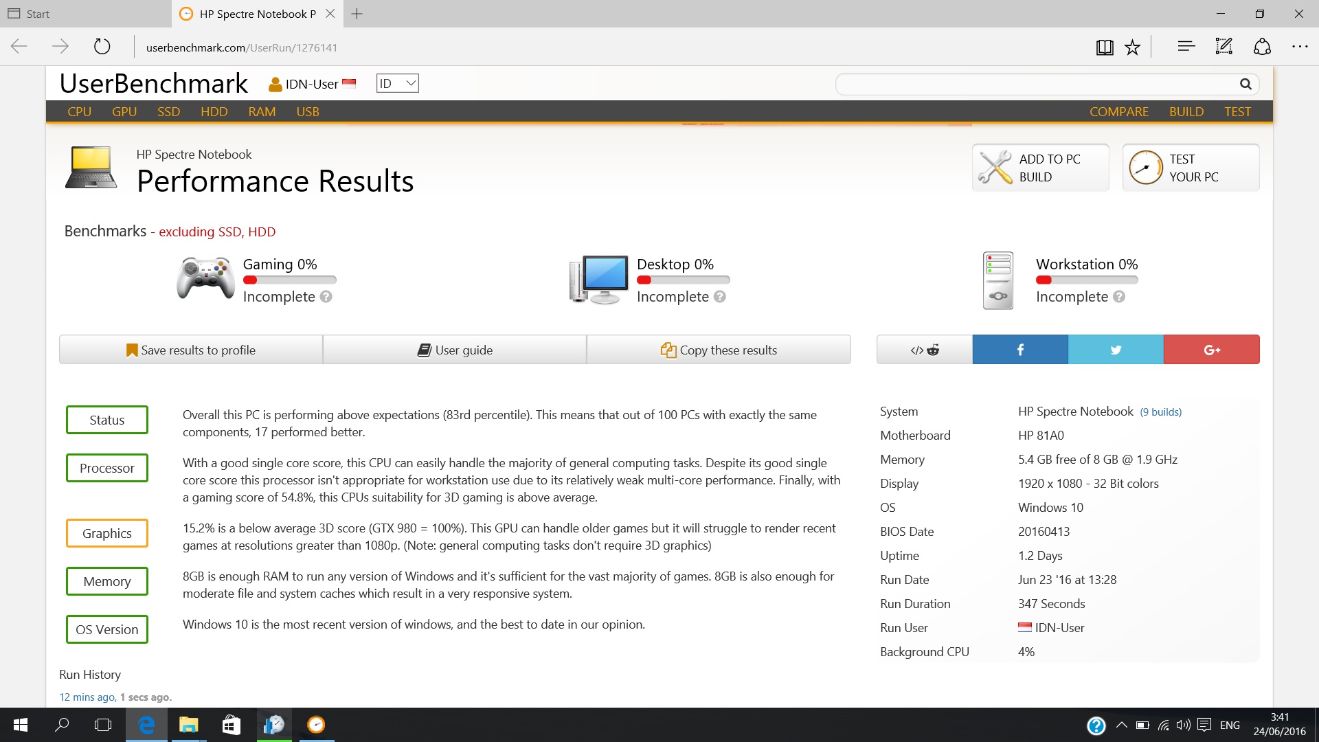Click Gaming Incomplete help question mark
Image resolution: width=1319 pixels, height=742 pixels.
coord(326,297)
